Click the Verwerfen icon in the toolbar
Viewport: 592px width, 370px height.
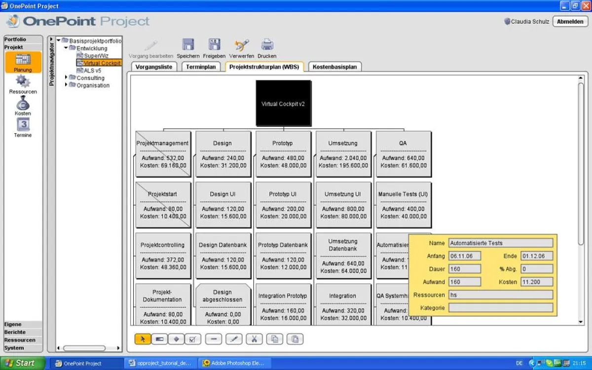point(241,44)
